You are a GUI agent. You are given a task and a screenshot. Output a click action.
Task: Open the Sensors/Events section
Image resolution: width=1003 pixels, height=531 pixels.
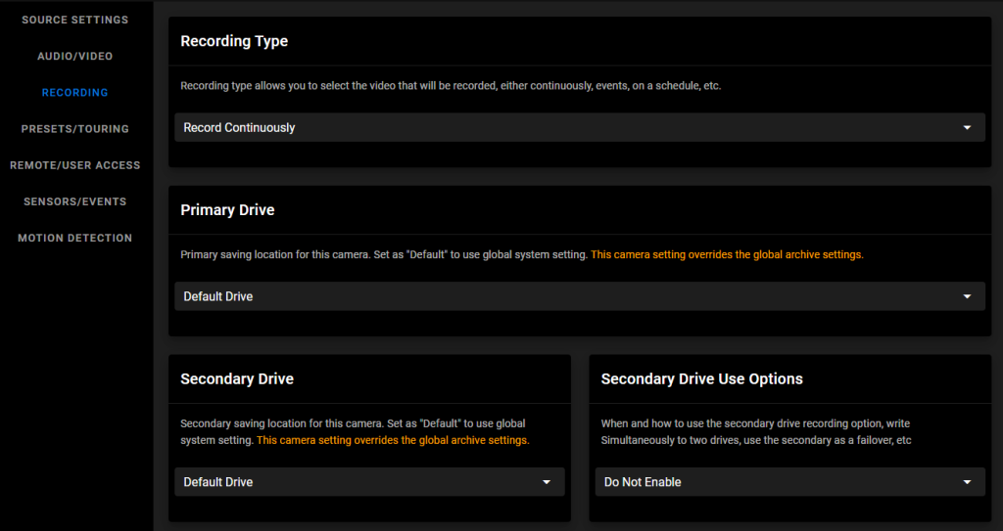pyautogui.click(x=74, y=201)
